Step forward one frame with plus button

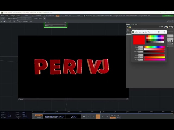(107, 116)
